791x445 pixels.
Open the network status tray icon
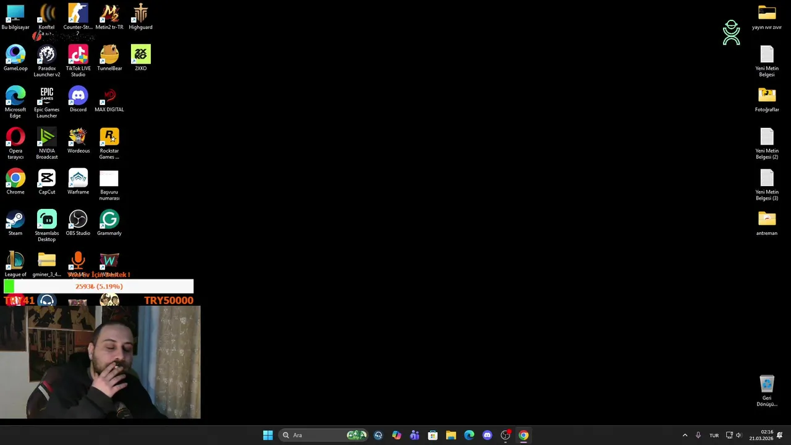pyautogui.click(x=729, y=435)
